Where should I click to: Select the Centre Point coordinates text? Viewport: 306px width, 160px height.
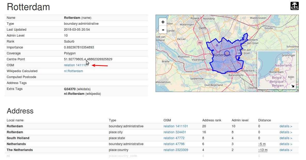point(88,59)
